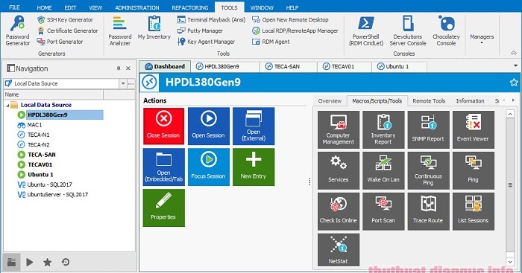522x273 pixels.
Task: Expand the Local Data Source combo box
Action: point(123,84)
